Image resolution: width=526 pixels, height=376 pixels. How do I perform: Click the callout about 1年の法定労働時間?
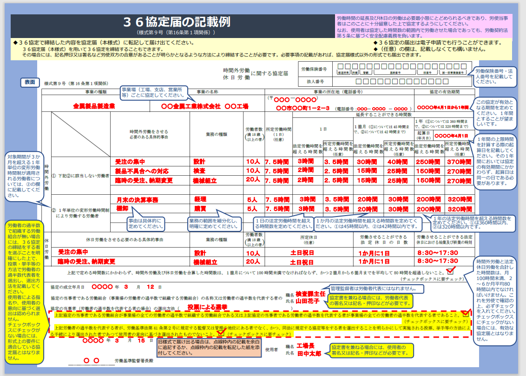click(x=472, y=223)
